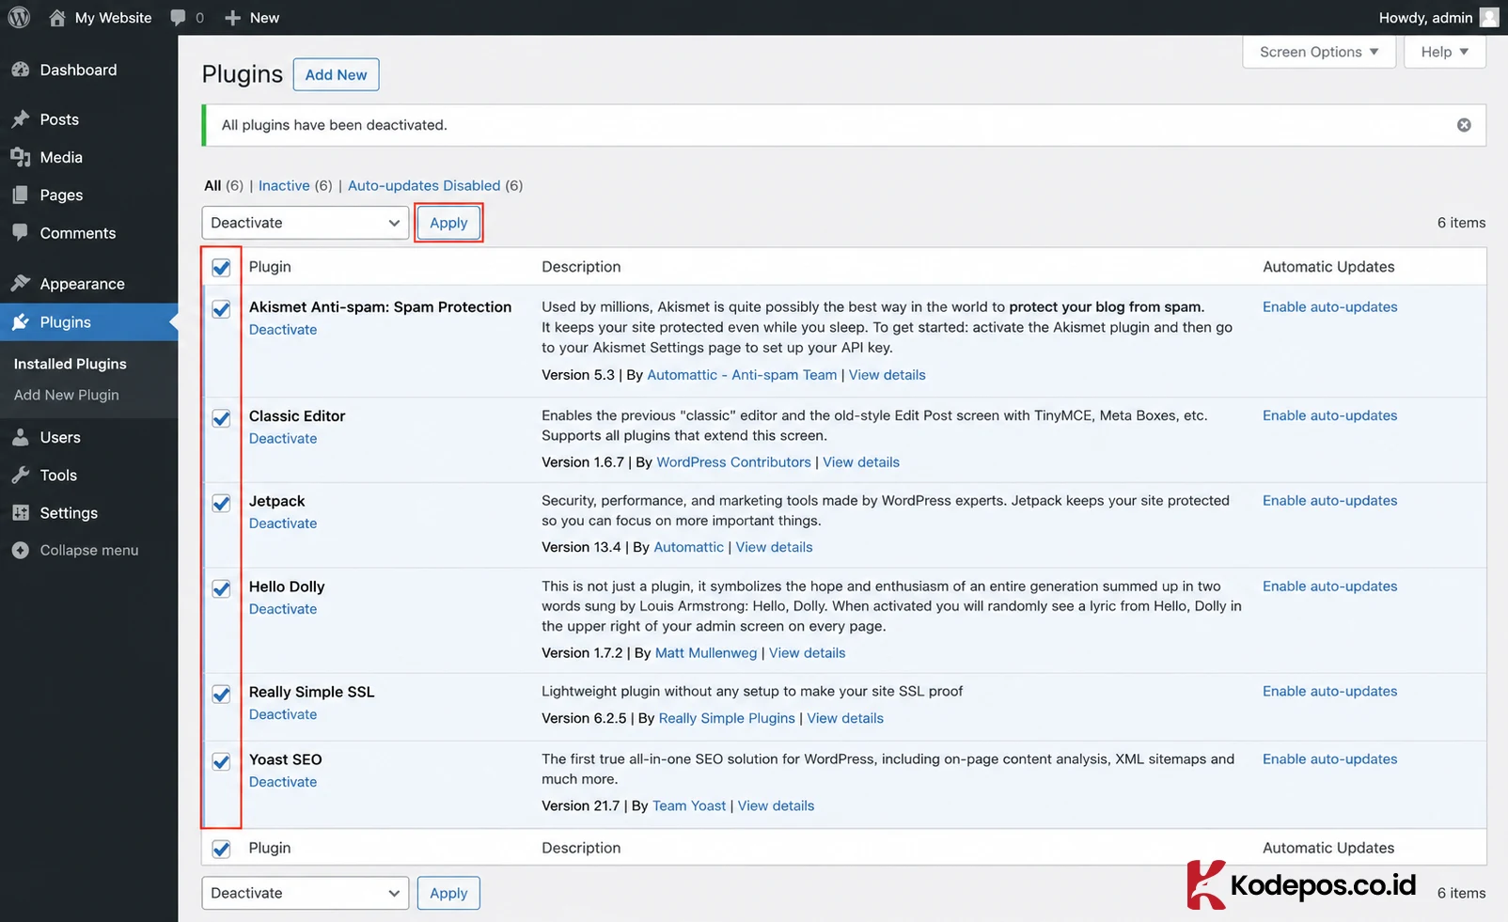Click the plus New icon in admin bar

(x=233, y=17)
